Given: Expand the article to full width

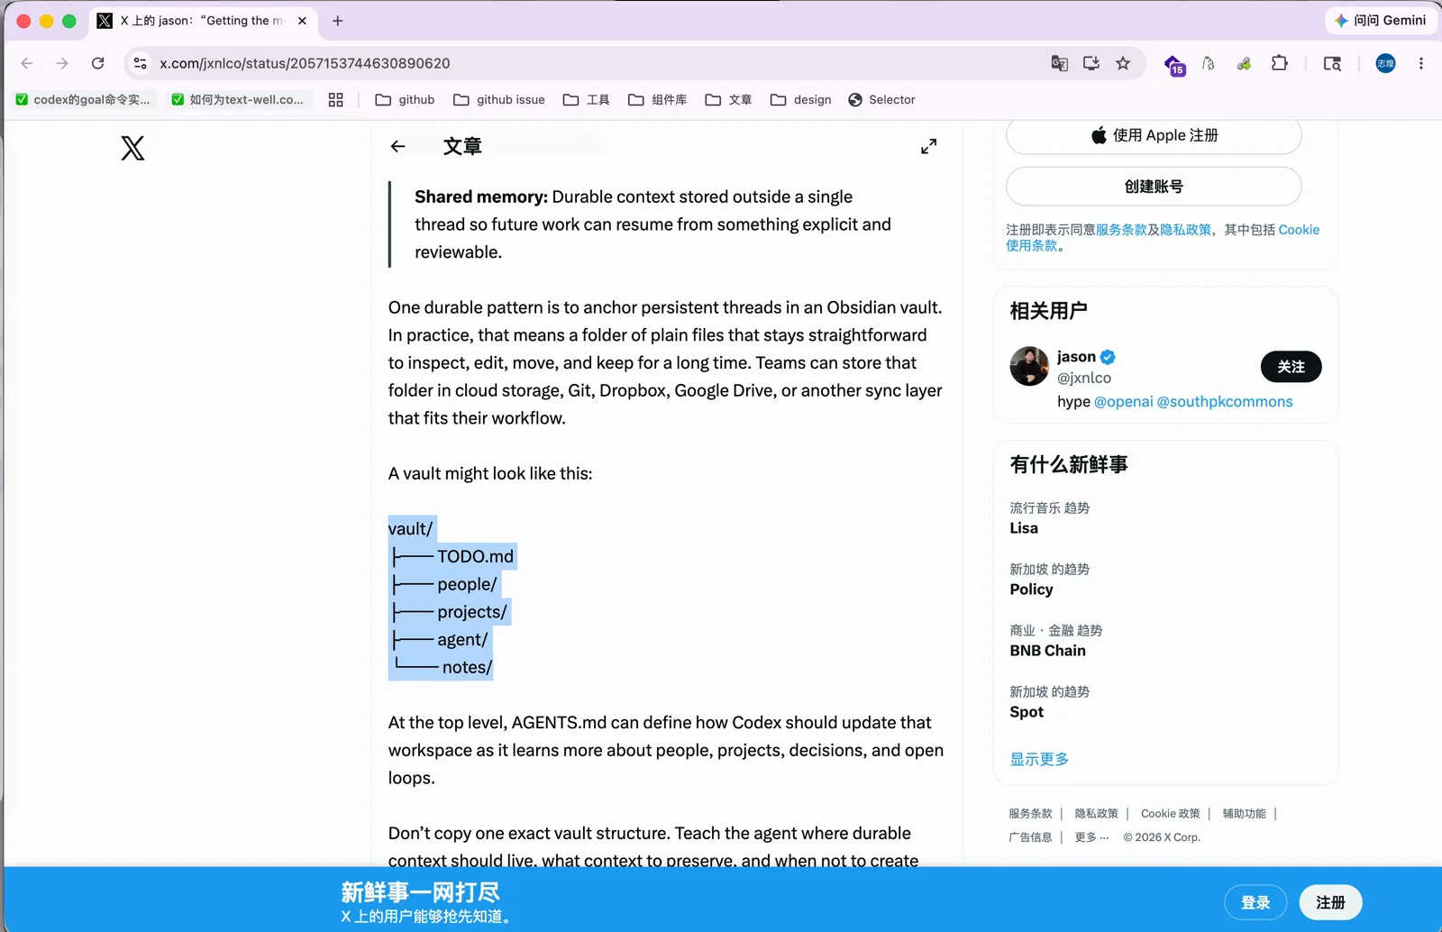Looking at the screenshot, I should pyautogui.click(x=928, y=146).
